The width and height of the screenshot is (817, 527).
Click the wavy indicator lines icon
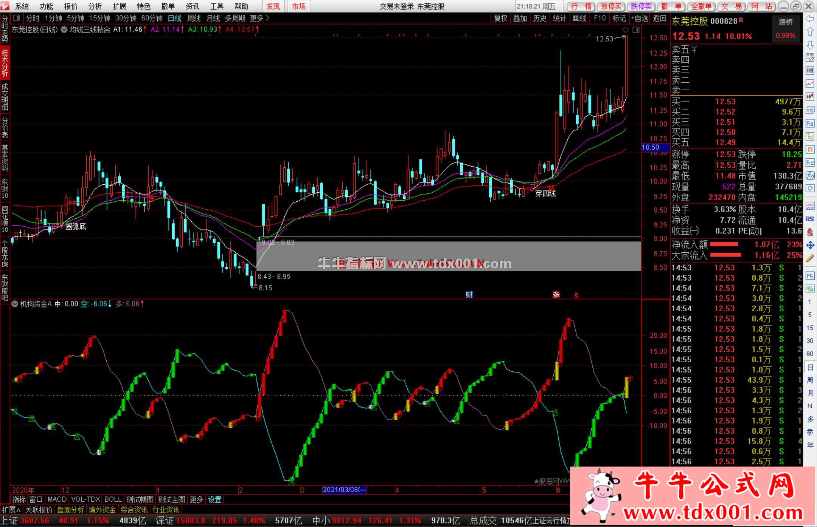(x=810, y=206)
